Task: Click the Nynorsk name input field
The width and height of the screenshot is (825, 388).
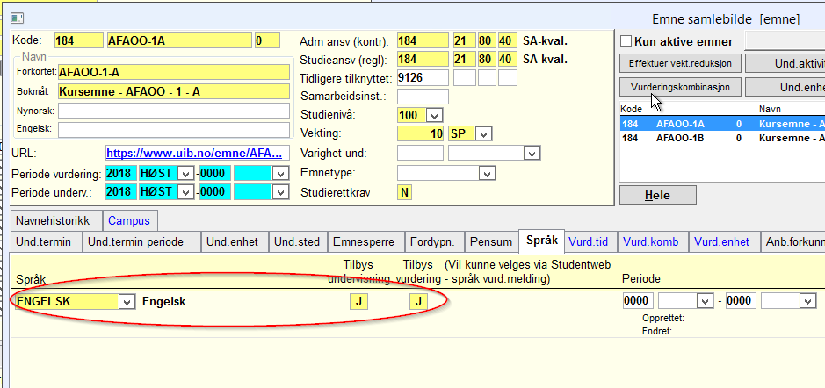Action: coord(173,111)
